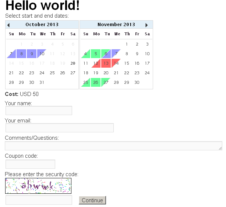
Task: Select October 8 on the calendar
Action: (22, 54)
